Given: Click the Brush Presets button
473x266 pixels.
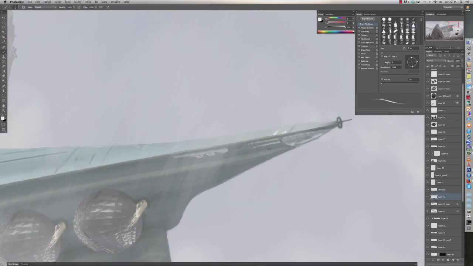Looking at the screenshot, I should point(367,19).
